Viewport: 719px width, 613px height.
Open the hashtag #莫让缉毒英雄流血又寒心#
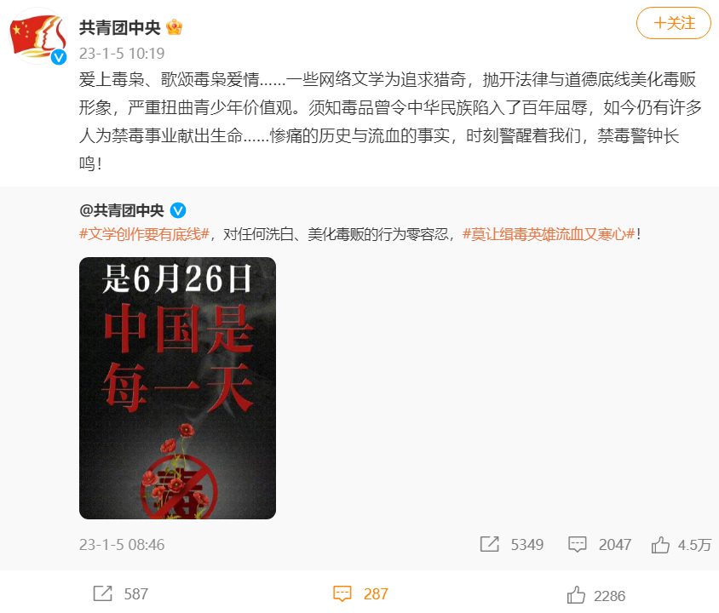coord(549,234)
